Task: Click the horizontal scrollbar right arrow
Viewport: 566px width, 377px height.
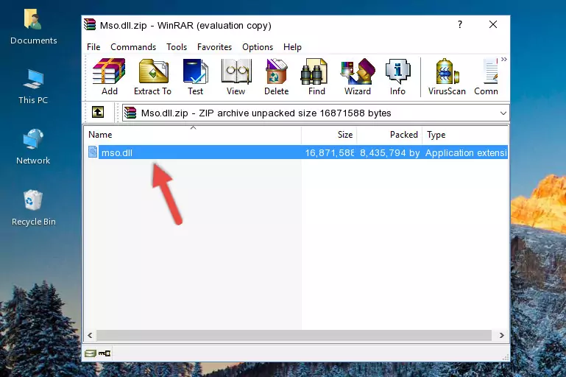Action: [x=501, y=336]
